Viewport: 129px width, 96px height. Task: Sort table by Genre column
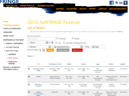pyautogui.click(x=111, y=64)
